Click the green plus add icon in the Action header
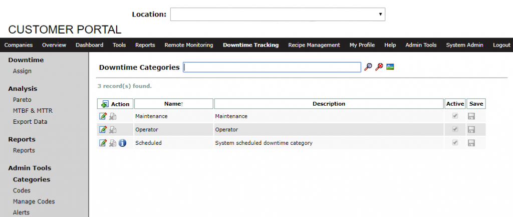The image size is (513, 217). pyautogui.click(x=105, y=104)
